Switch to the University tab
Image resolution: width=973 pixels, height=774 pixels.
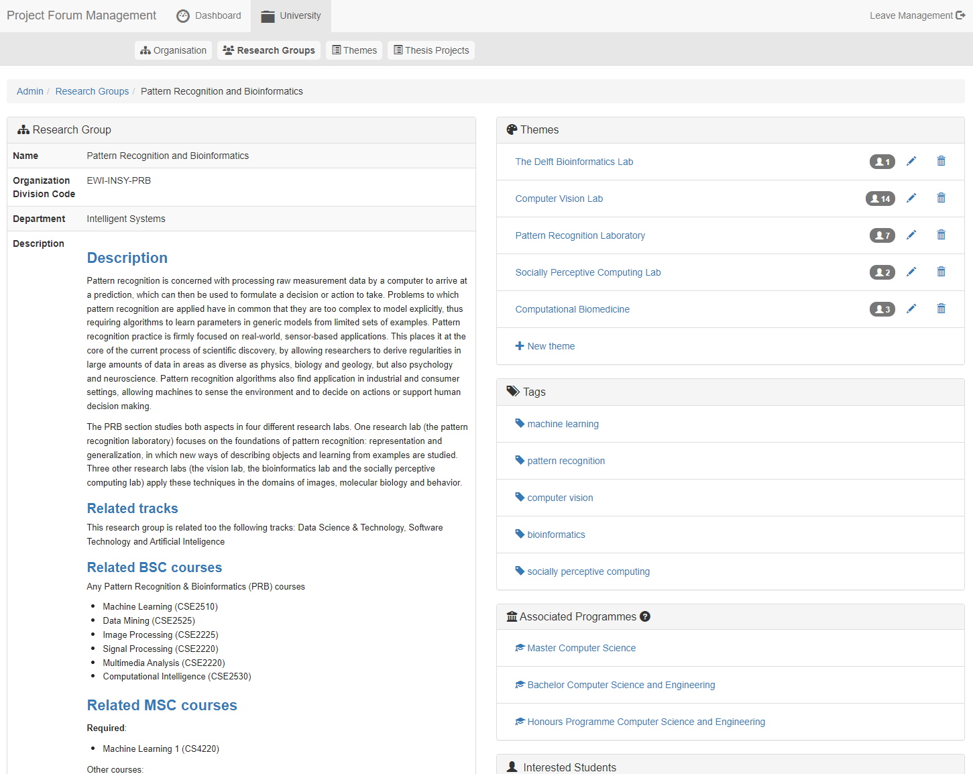[x=291, y=15]
